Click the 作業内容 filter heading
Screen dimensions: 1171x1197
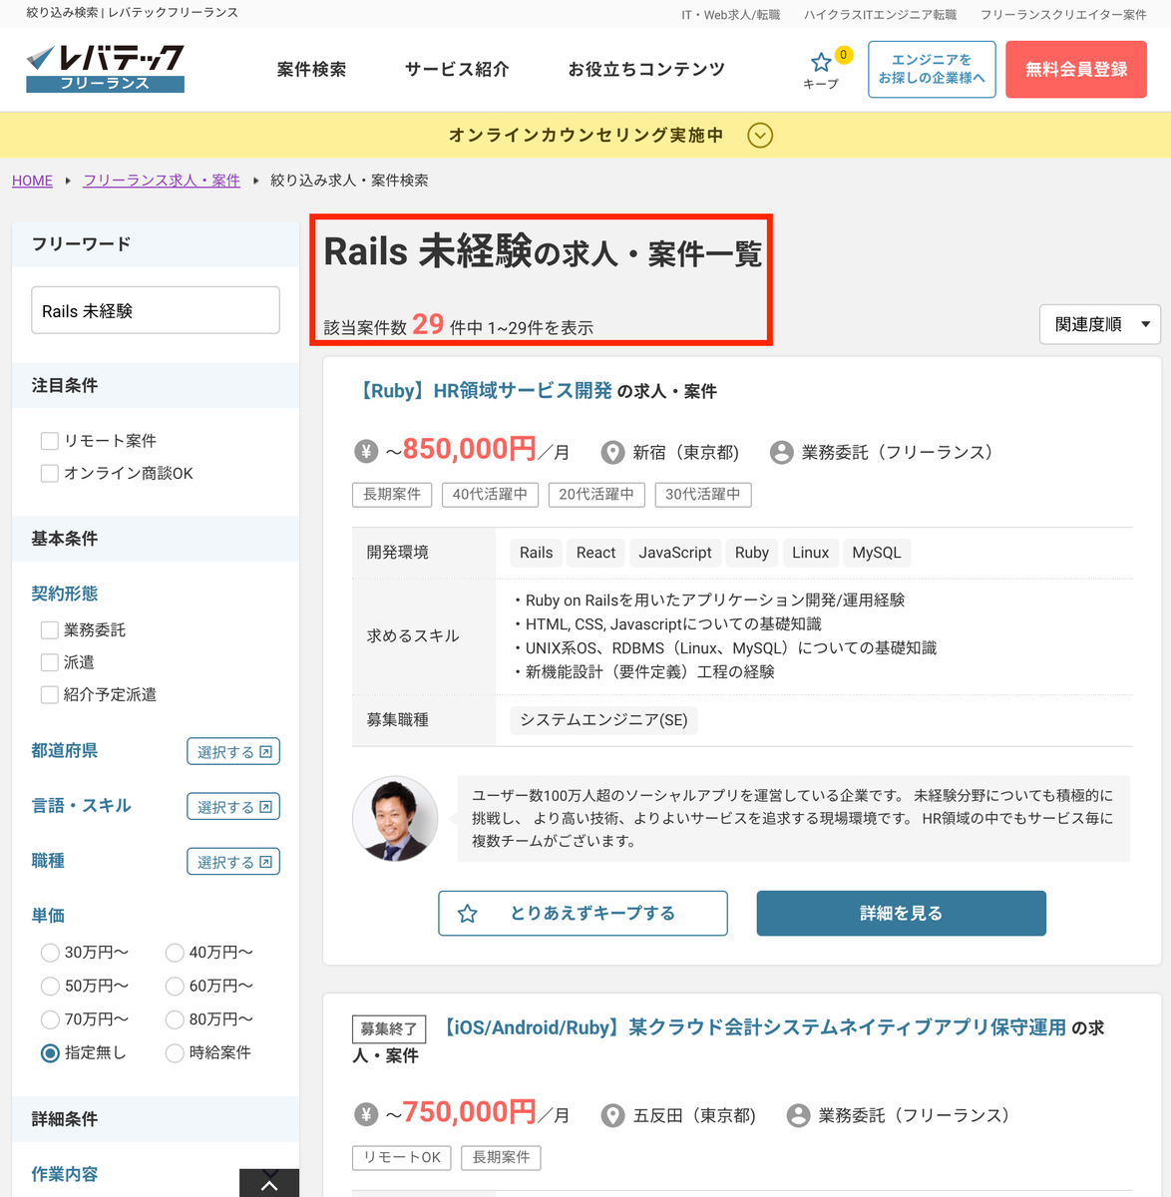(65, 1174)
